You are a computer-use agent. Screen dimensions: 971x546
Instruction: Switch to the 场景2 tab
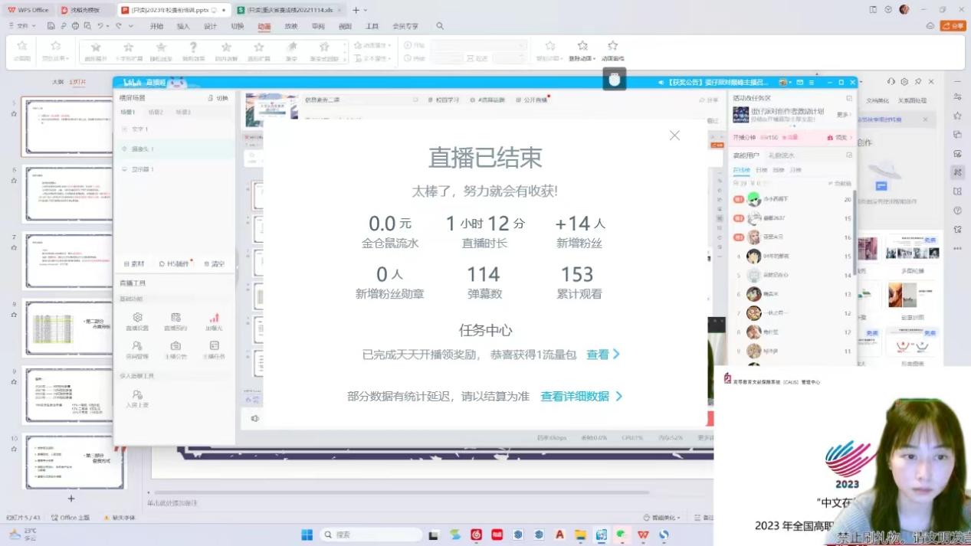point(156,113)
